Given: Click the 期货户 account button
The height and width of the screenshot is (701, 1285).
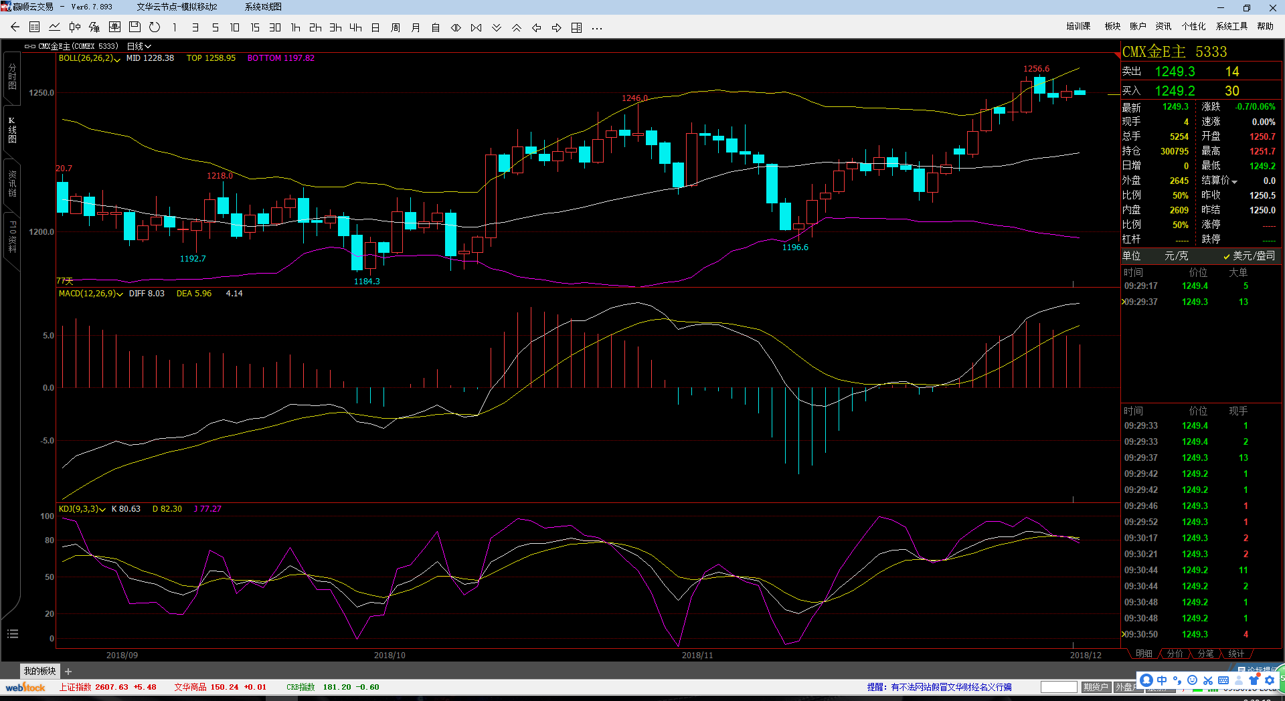Looking at the screenshot, I should coord(1096,687).
